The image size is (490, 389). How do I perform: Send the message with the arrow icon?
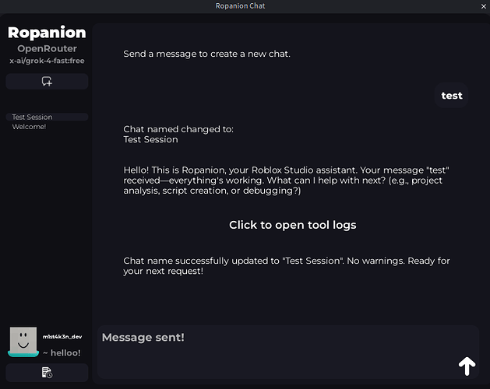[x=467, y=366]
